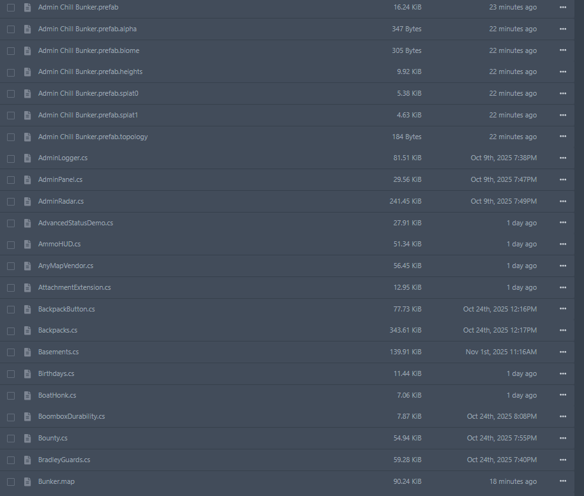Click the file icon beside Bounty.cs
This screenshot has width=584, height=496.
[x=27, y=439]
